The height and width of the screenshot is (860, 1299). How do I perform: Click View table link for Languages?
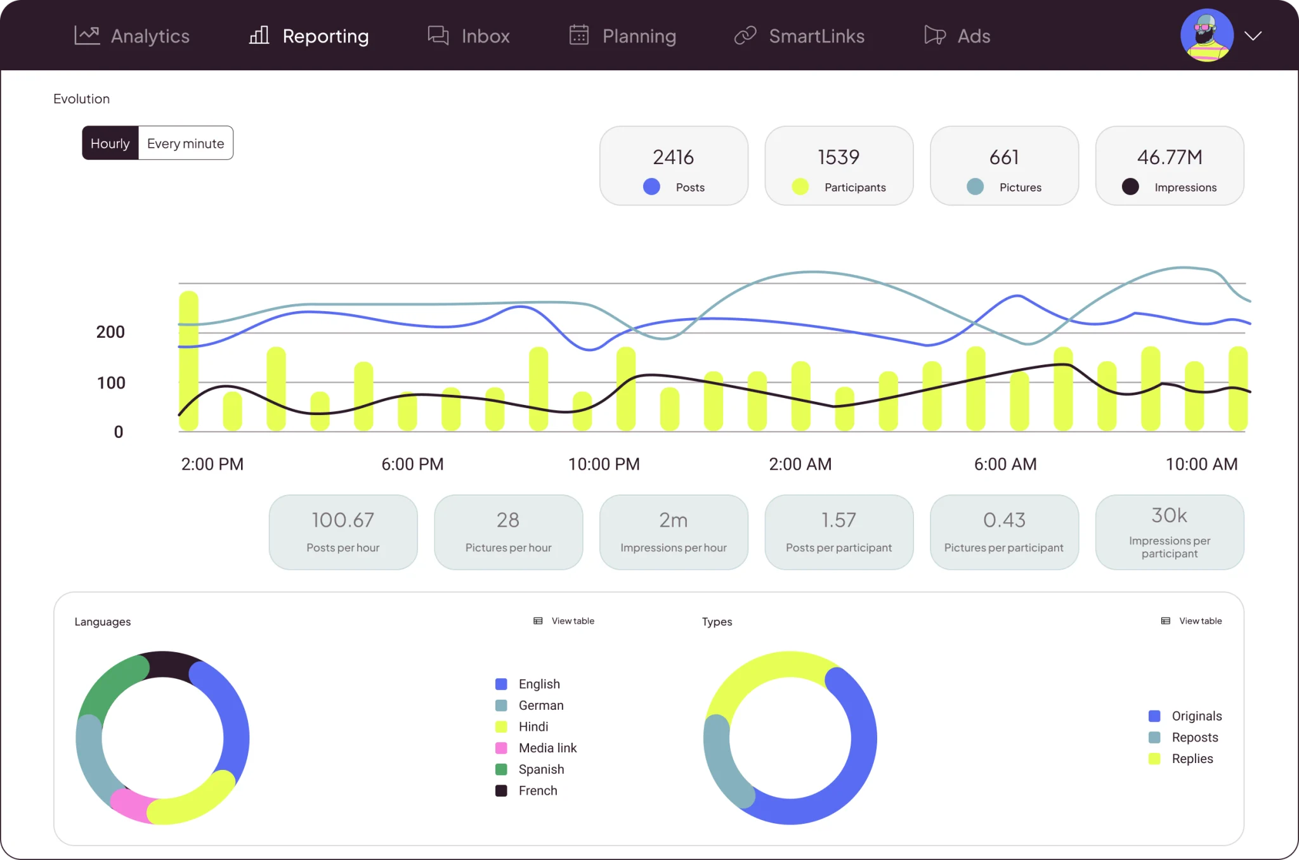click(573, 621)
